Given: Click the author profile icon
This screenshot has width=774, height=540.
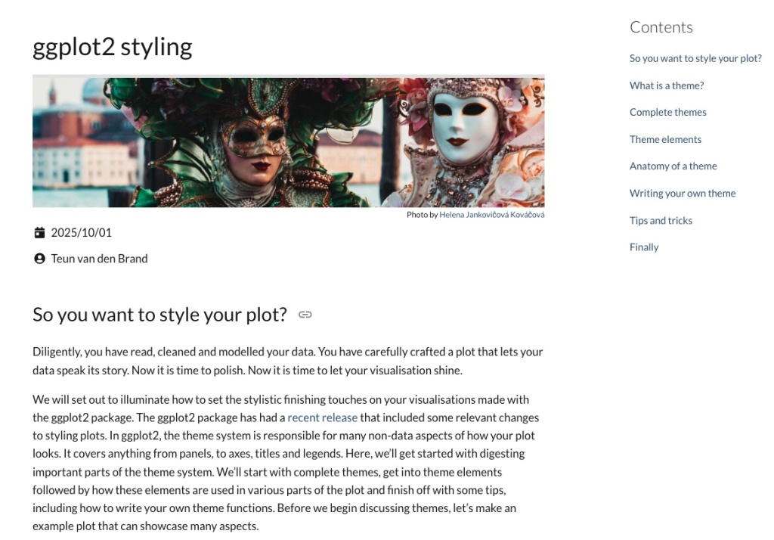Looking at the screenshot, I should pyautogui.click(x=39, y=259).
